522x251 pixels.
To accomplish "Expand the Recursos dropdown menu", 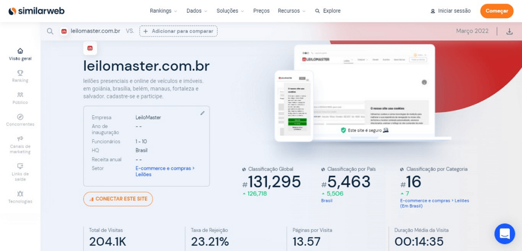I will pos(292,11).
